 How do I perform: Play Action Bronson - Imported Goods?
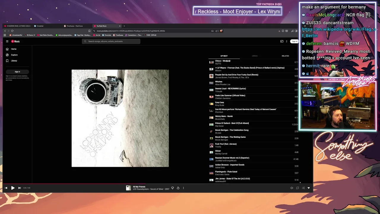tap(254, 166)
